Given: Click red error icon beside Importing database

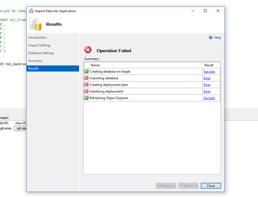Looking at the screenshot, I should click(86, 78).
